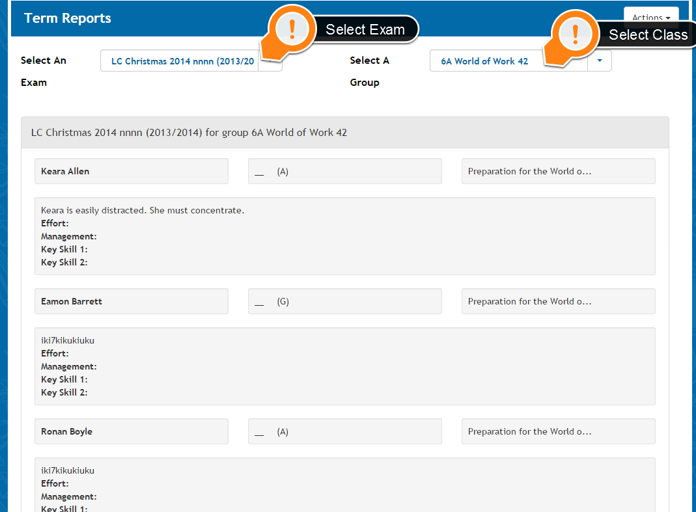Screen dimensions: 696x512
Task: Click 'Key Skill 2:' in Keara Allen's comment
Action: [x=64, y=262]
